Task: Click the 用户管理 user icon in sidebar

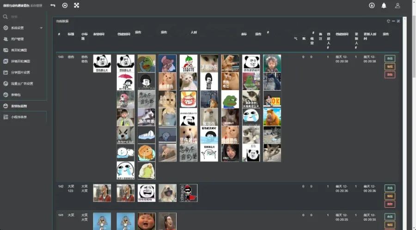Action: click(x=6, y=39)
